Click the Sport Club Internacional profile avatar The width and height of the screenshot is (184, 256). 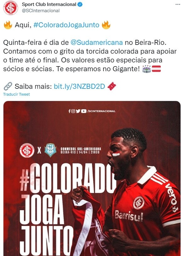click(x=11, y=8)
